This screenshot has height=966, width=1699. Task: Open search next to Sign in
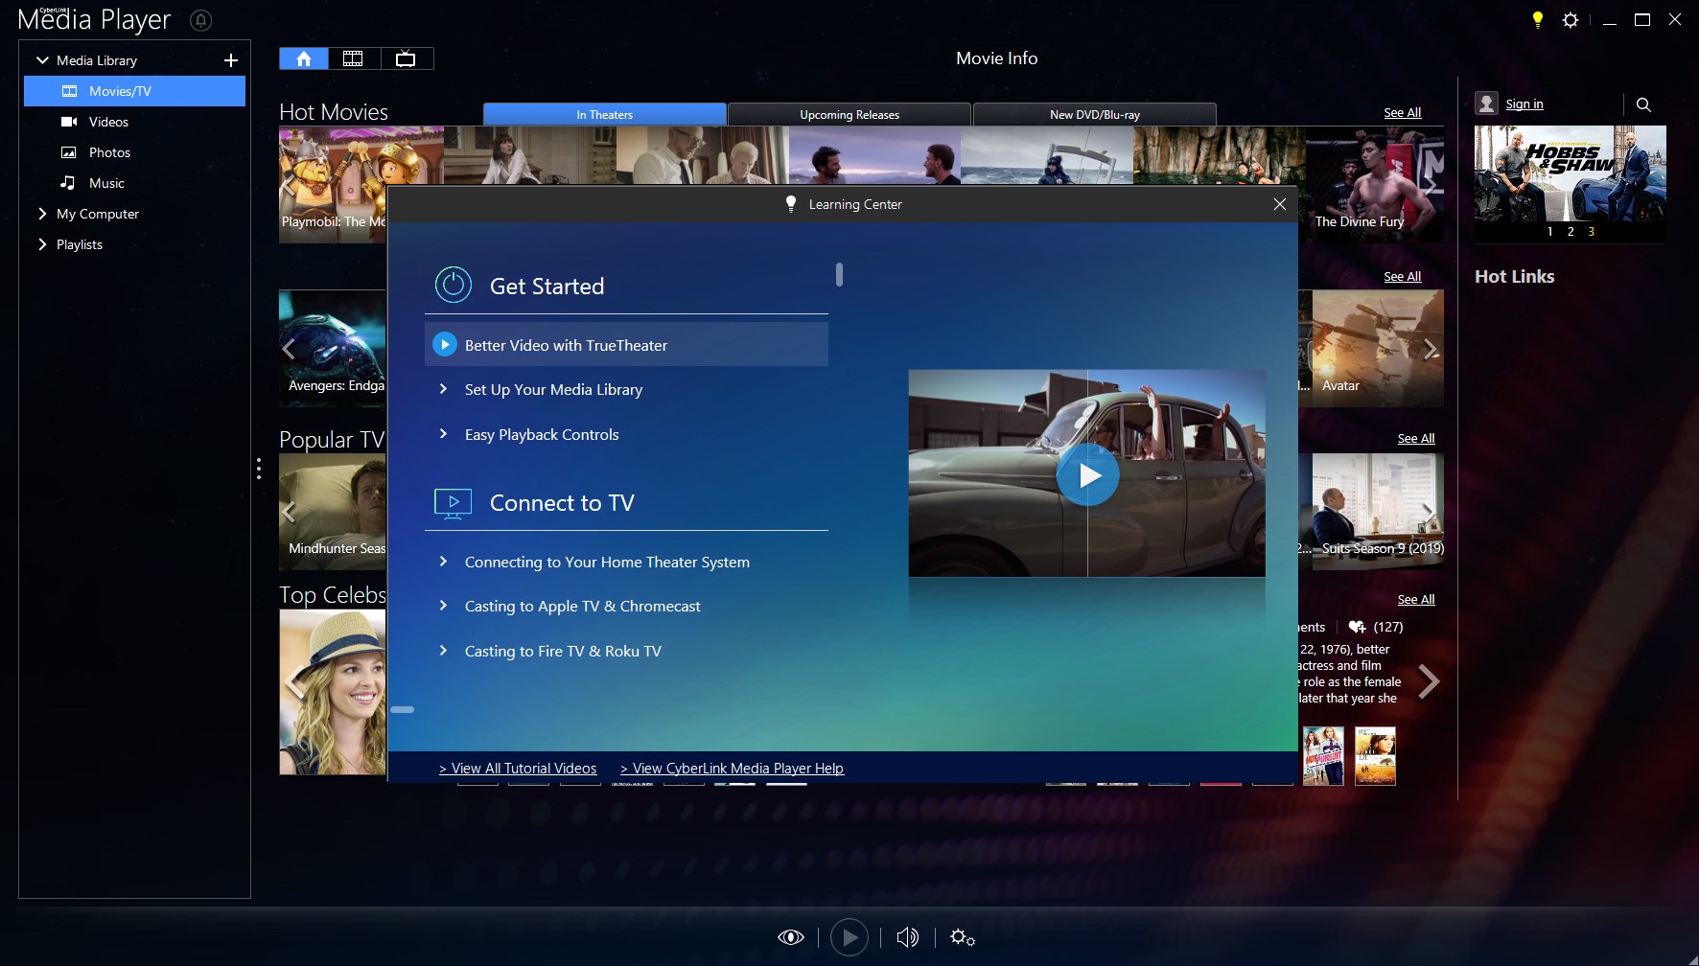point(1643,104)
